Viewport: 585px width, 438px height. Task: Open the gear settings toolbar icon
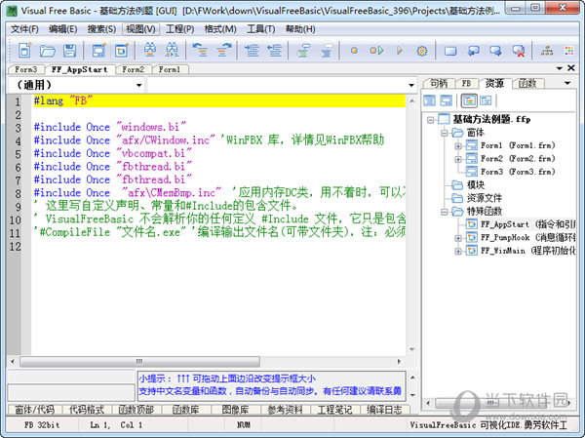pos(422,51)
